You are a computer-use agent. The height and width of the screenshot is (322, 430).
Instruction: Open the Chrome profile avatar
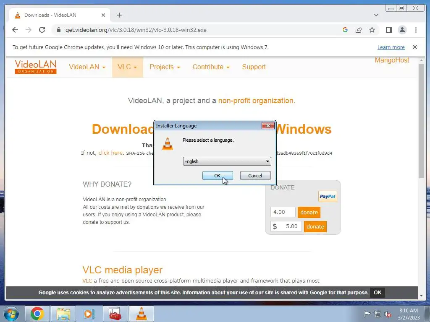402,30
